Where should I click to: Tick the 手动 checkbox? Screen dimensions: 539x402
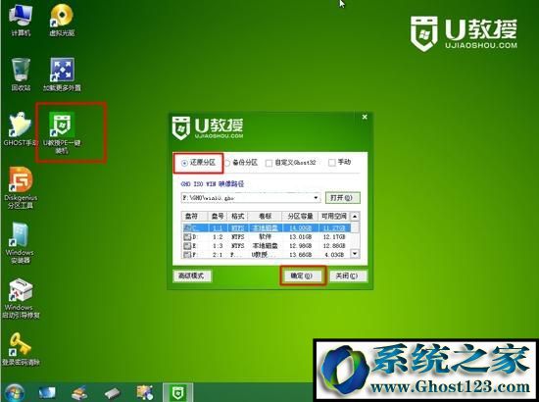[331, 163]
